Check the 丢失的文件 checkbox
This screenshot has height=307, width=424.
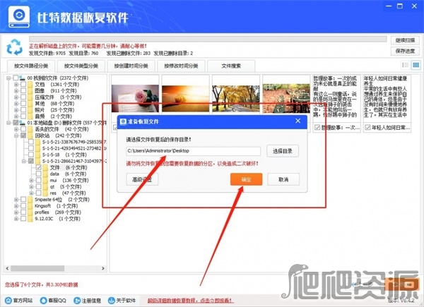point(23,129)
